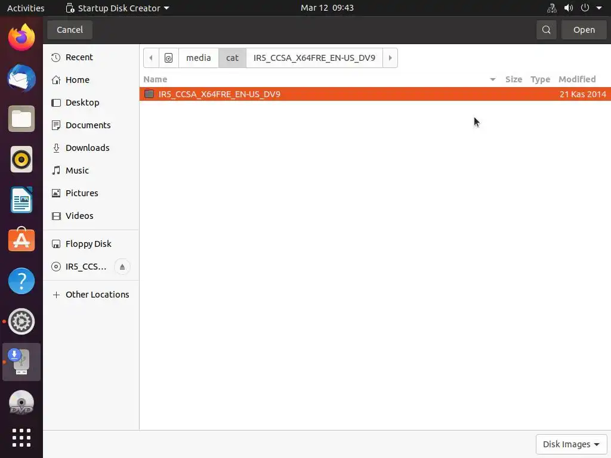Screen dimensions: 611x458
Task: Click the folder icon of IR5_CCSA row
Action: coord(149,94)
